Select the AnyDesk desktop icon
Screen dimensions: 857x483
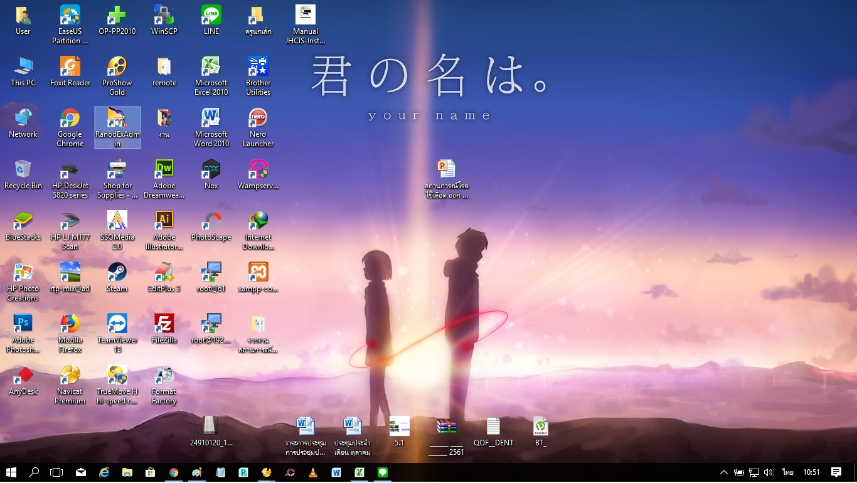coord(23,380)
